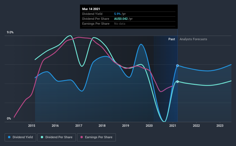Click the 2023 x-axis year label
Image resolution: width=236 pixels, height=146 pixels.
click(x=220, y=126)
